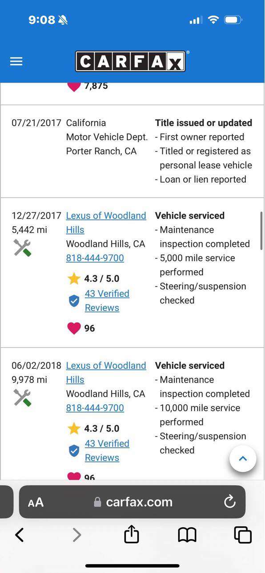Tap the wrench service icon for 12/27/2017
The image size is (265, 573).
coord(22,248)
